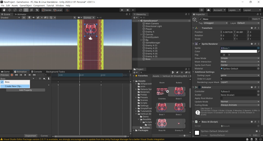Choose Create New Clip from the list
The image size is (263, 141).
click(x=13, y=86)
